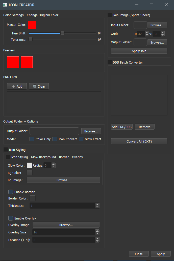
Task: Click the PNG files list area
Action: (54, 102)
